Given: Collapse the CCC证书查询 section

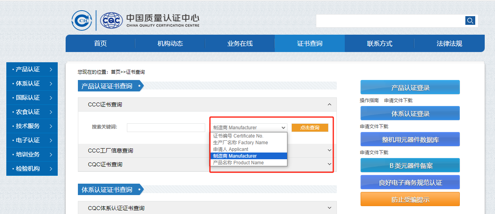Looking at the screenshot, I should tap(329, 104).
